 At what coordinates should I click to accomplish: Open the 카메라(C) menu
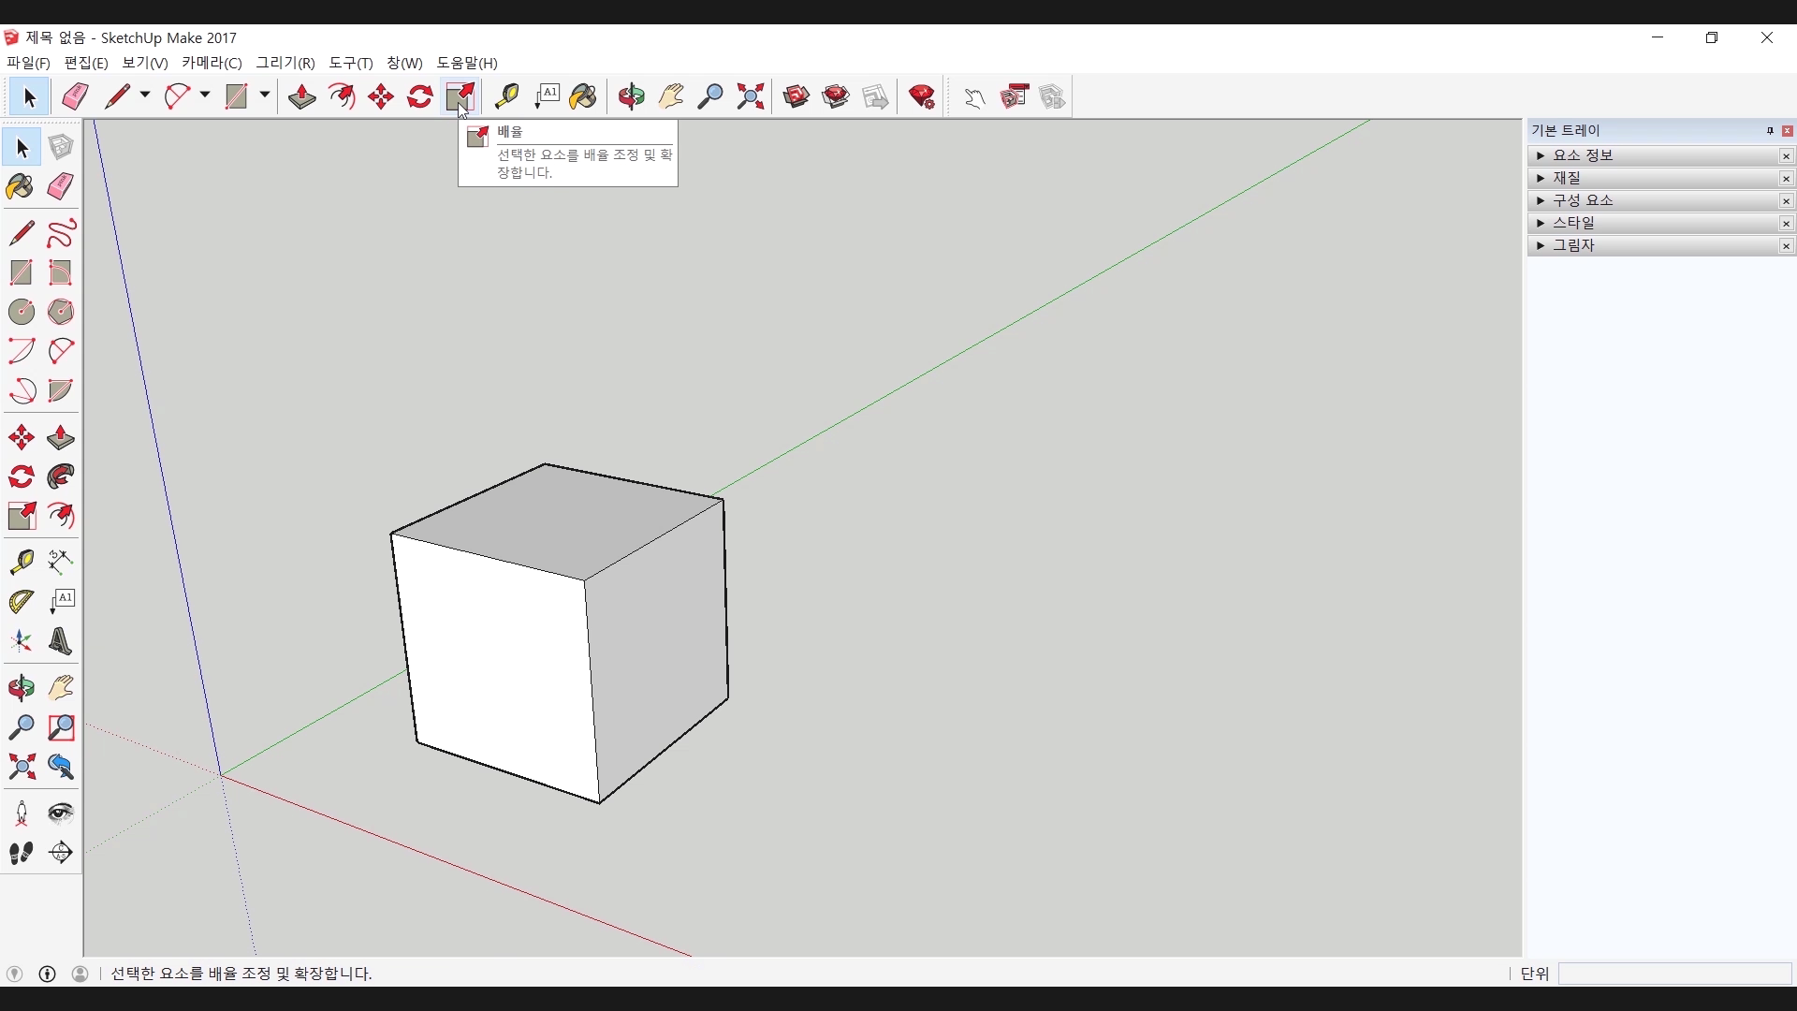[212, 63]
